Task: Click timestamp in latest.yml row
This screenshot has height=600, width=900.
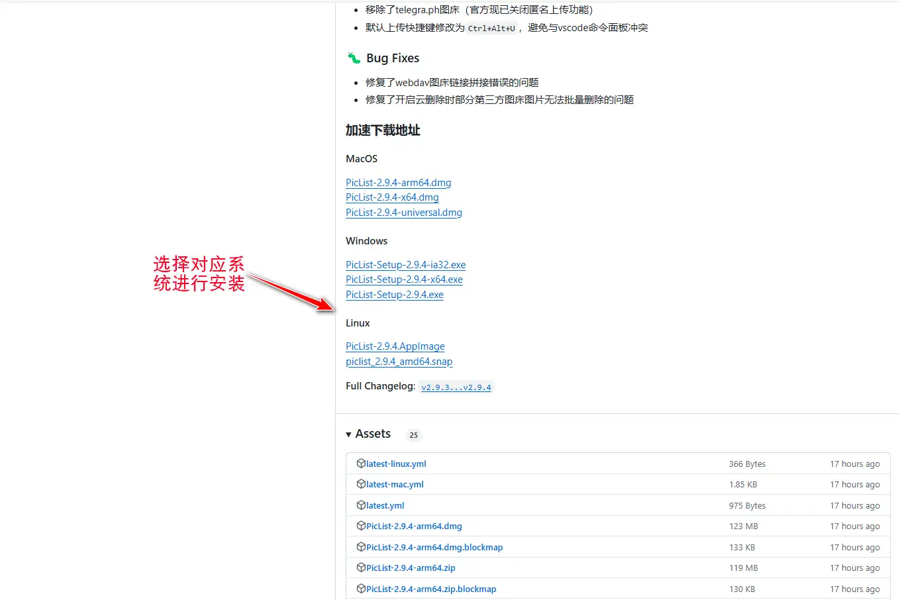Action: (x=855, y=506)
